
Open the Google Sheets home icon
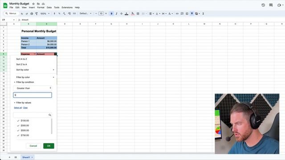point(5,5)
